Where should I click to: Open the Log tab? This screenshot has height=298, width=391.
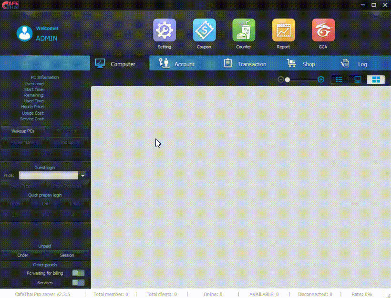354,64
